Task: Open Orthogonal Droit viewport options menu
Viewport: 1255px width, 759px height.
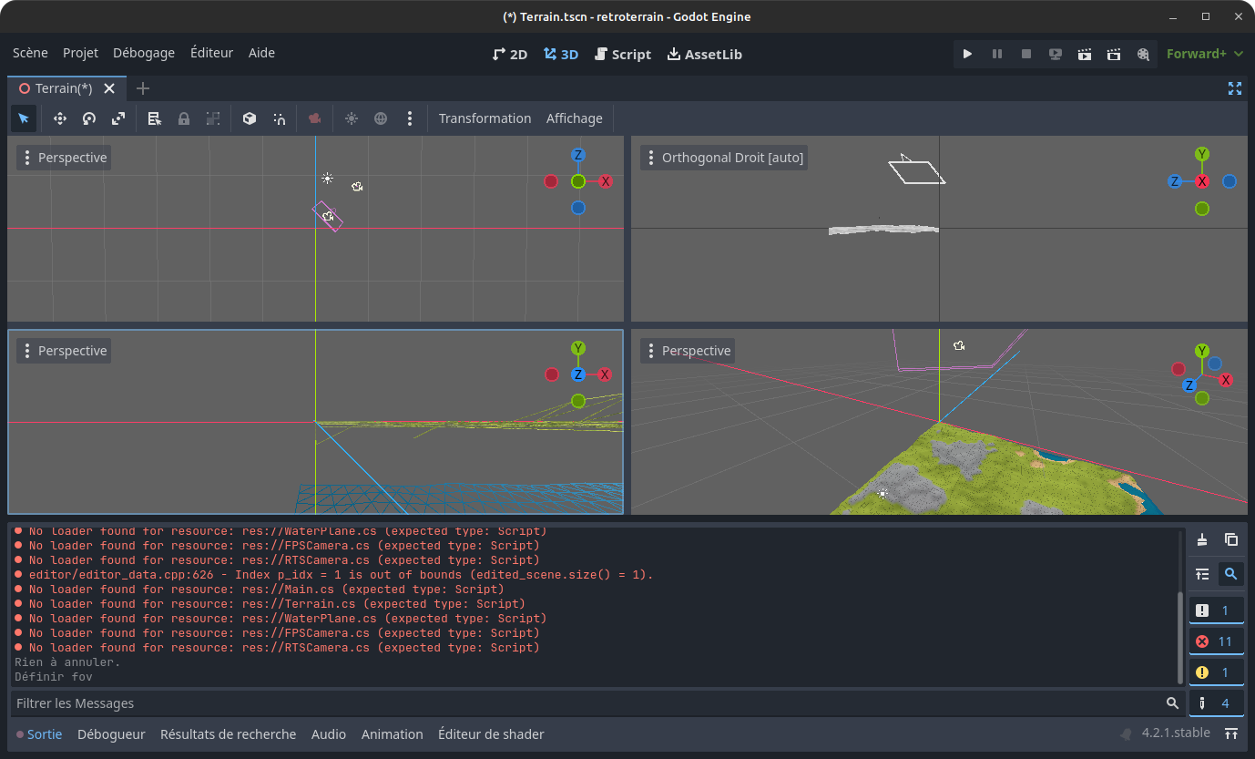Action: [650, 158]
